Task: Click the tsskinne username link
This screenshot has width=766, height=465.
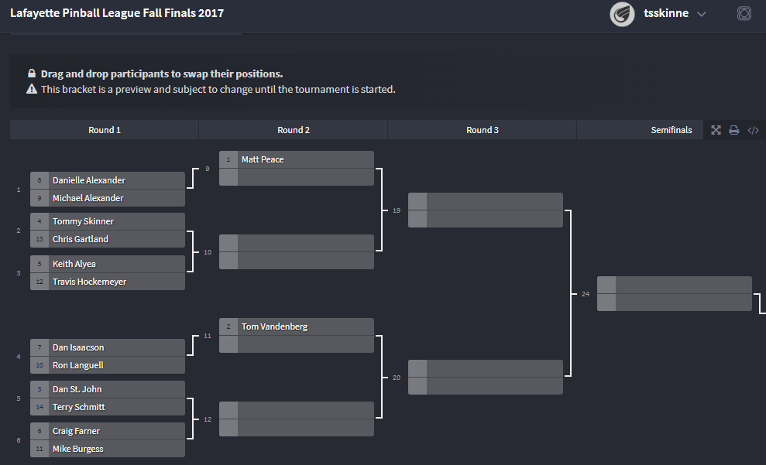Action: coord(666,13)
